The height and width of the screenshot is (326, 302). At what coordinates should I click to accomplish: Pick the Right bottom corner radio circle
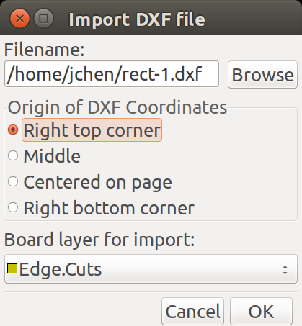point(13,207)
